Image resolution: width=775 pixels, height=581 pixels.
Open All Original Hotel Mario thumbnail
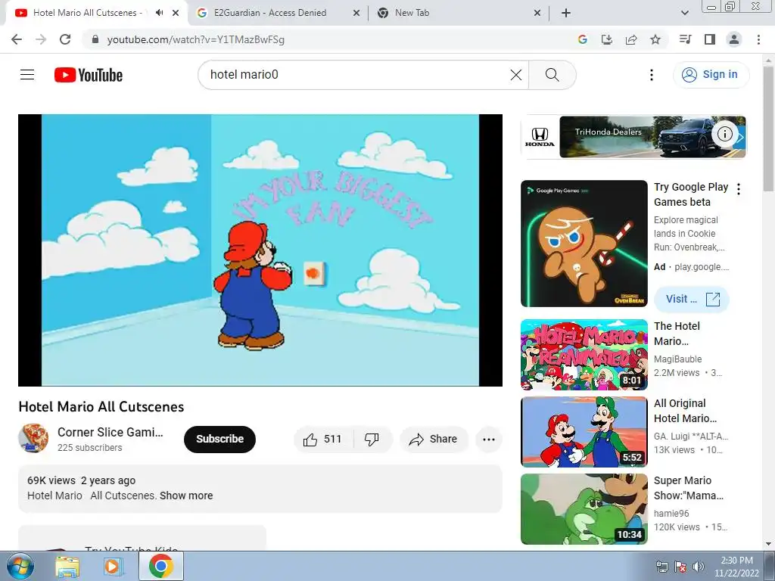tap(584, 432)
